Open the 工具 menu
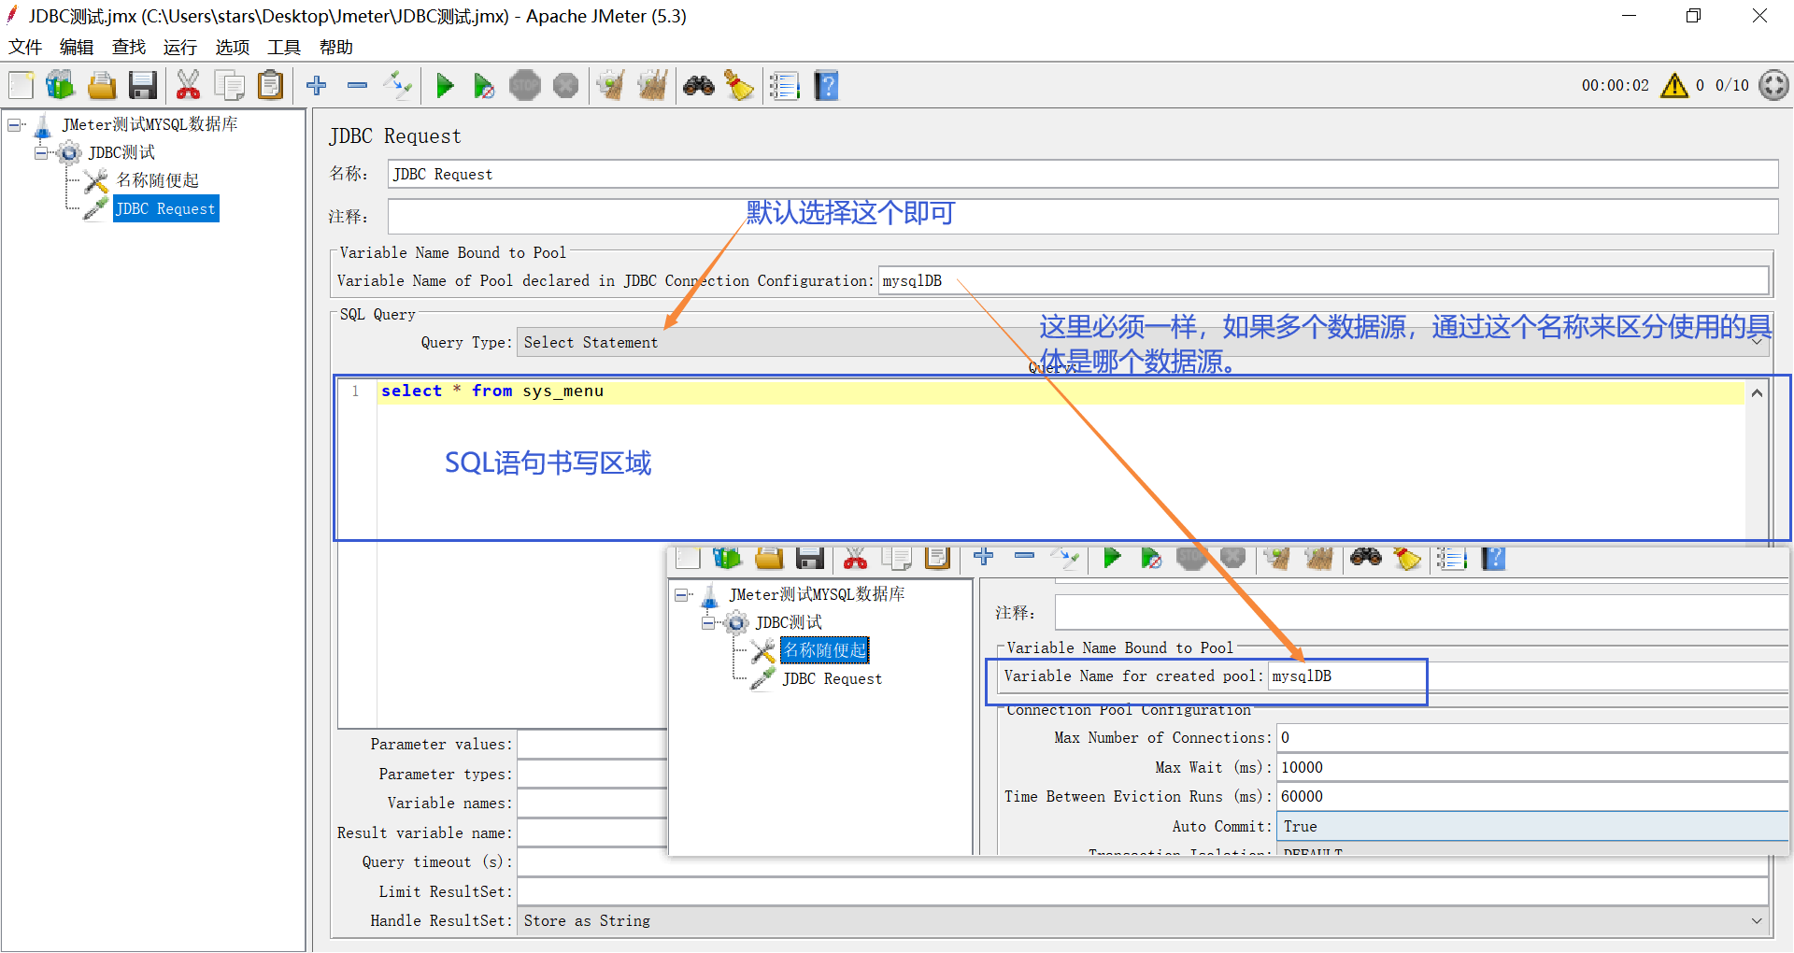1794x953 pixels. [283, 47]
